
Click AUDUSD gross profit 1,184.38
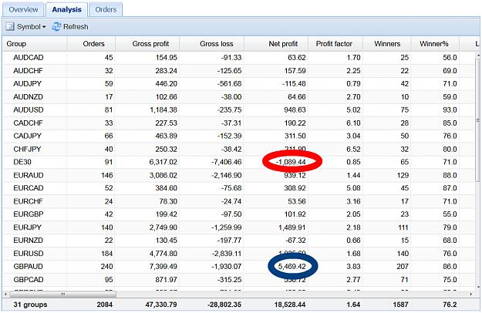(x=163, y=109)
